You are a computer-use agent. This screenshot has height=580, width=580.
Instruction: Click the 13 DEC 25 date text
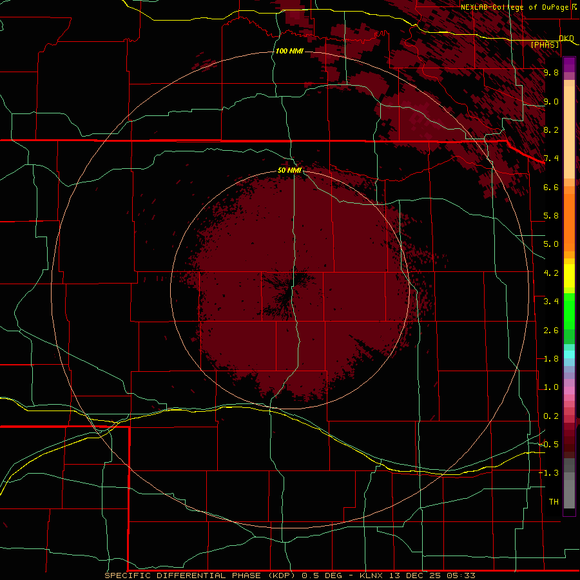point(414,575)
